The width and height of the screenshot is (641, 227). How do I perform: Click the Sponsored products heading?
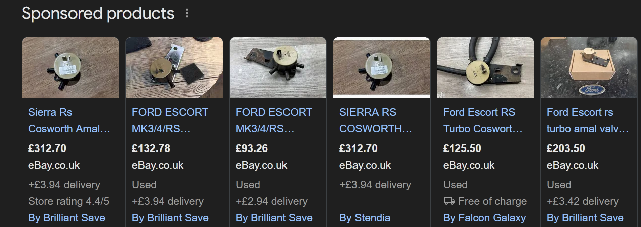point(98,14)
